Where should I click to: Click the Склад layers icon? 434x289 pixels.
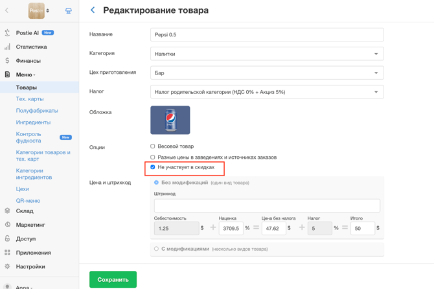pyautogui.click(x=8, y=211)
